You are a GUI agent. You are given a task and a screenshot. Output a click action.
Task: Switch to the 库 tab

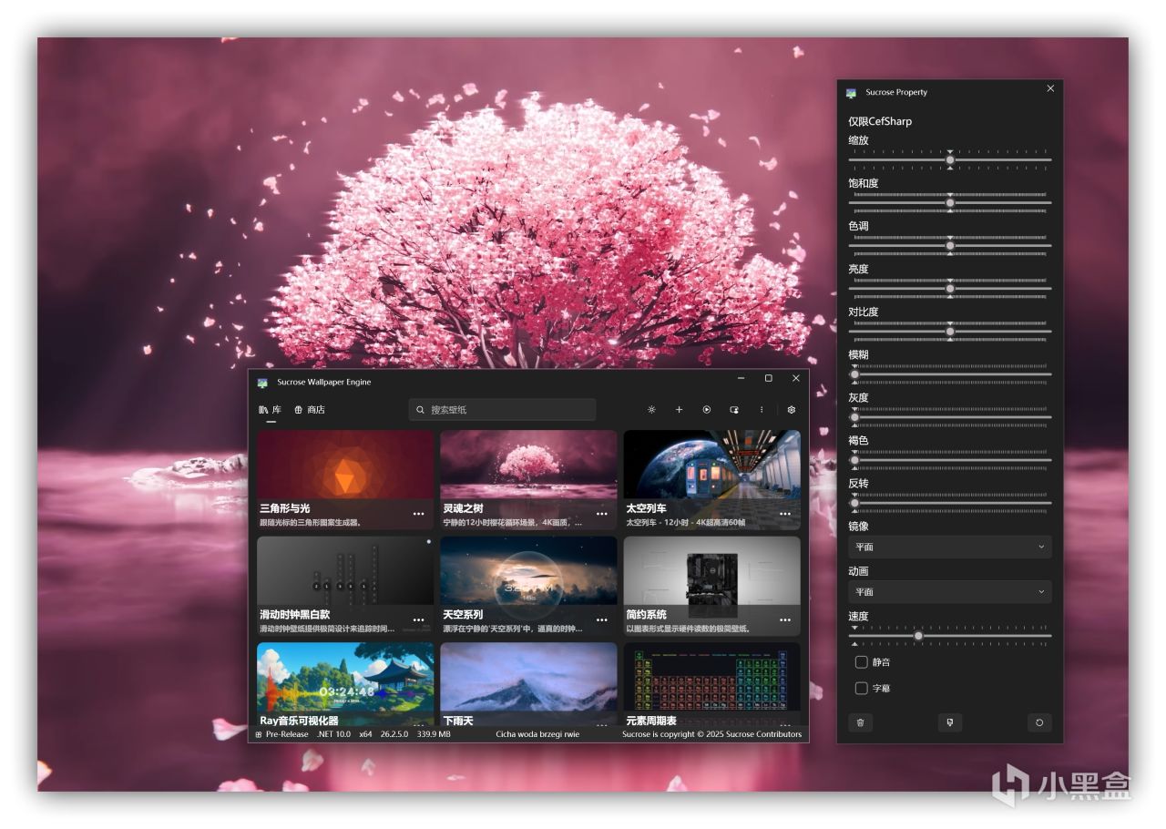pos(271,410)
